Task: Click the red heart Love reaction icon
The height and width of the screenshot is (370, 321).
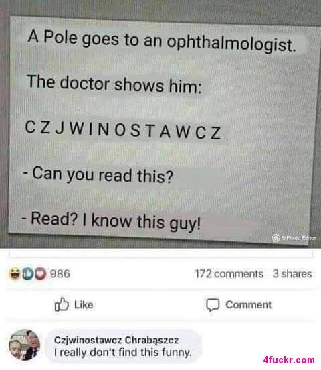Action: point(40,274)
